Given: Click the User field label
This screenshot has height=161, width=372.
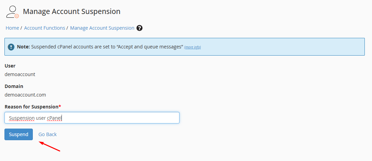Looking at the screenshot, I should coord(10,66).
